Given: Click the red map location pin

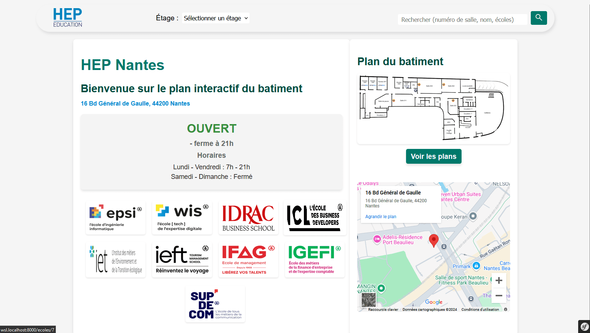Looking at the screenshot, I should pos(433,240).
